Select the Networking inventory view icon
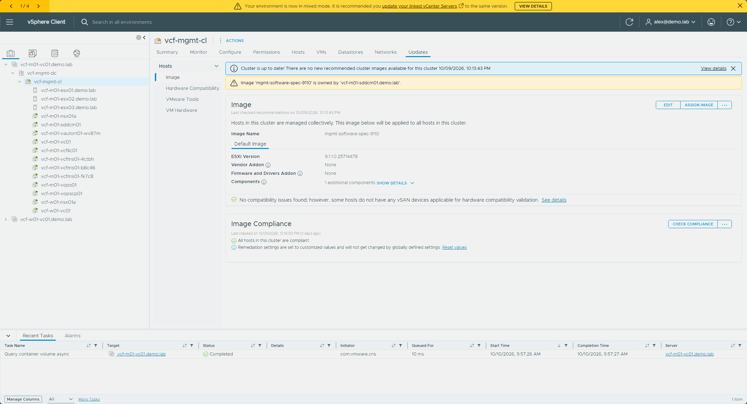Screen dimensions: 747x404 tap(77, 53)
